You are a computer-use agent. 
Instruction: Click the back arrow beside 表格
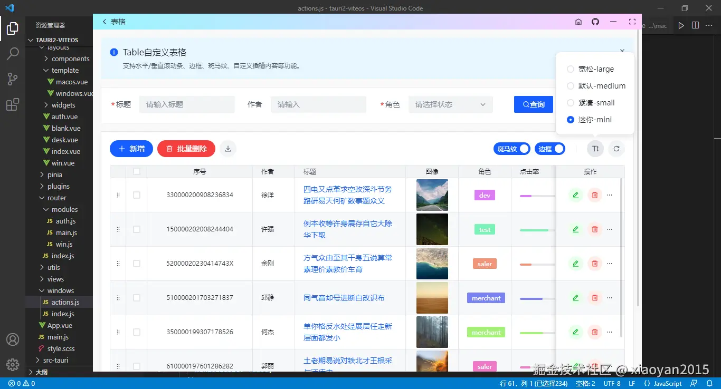click(105, 22)
